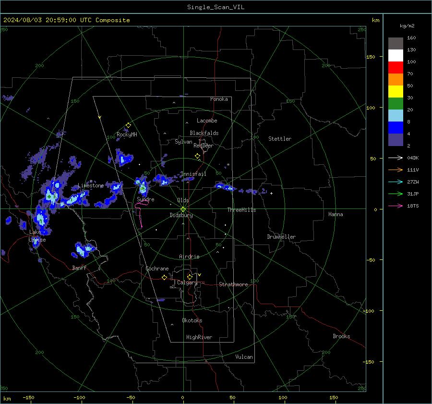
Task: Click the Calgary city label
Action: [x=187, y=282]
